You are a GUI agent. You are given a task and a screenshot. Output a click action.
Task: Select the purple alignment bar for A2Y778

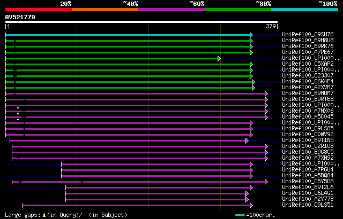(156, 200)
